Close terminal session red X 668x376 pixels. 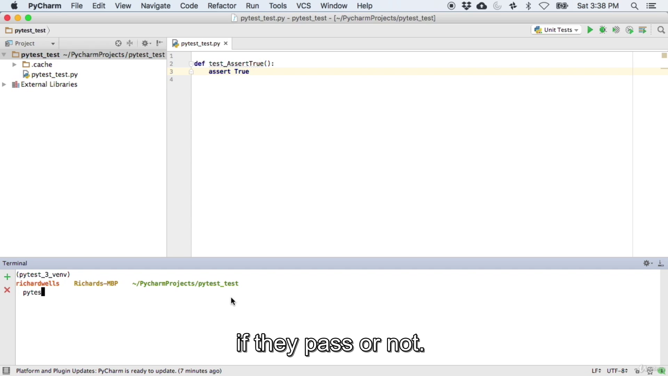pyautogui.click(x=7, y=290)
